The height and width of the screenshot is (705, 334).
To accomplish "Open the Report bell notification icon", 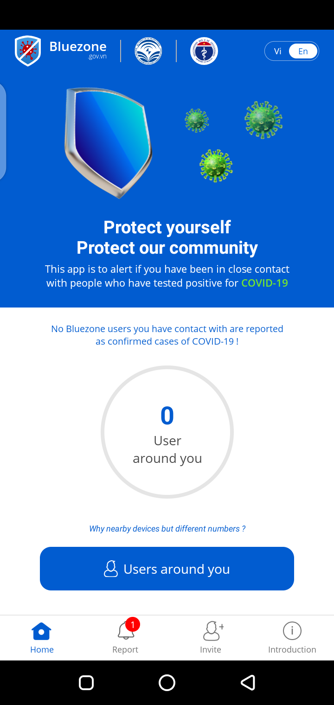I will tap(126, 631).
